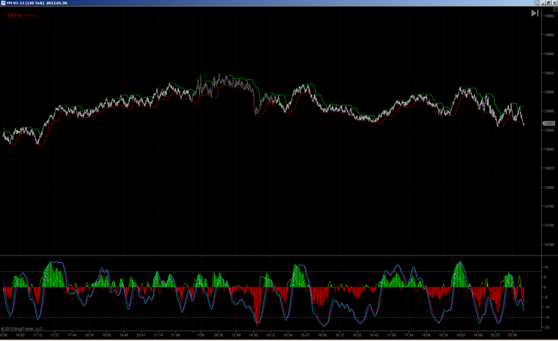The image size is (558, 341).
Task: Click the 21:14 time axis label
Action: point(158,335)
